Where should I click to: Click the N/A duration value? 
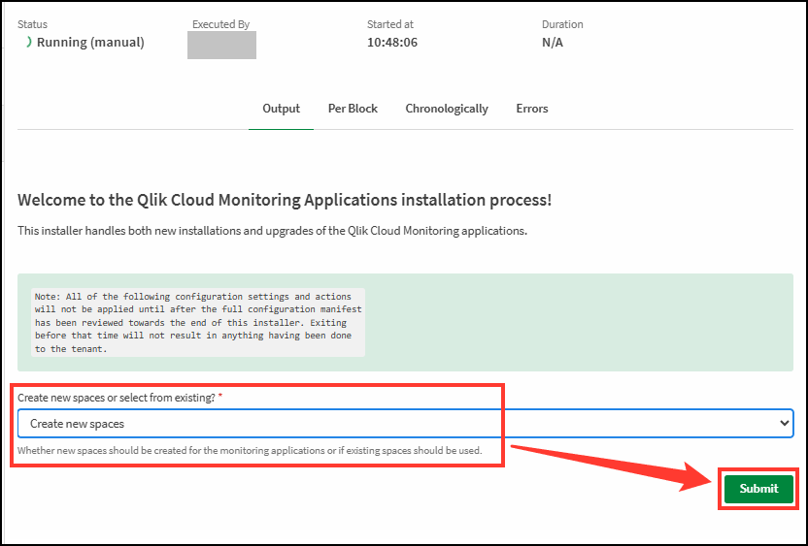[552, 43]
